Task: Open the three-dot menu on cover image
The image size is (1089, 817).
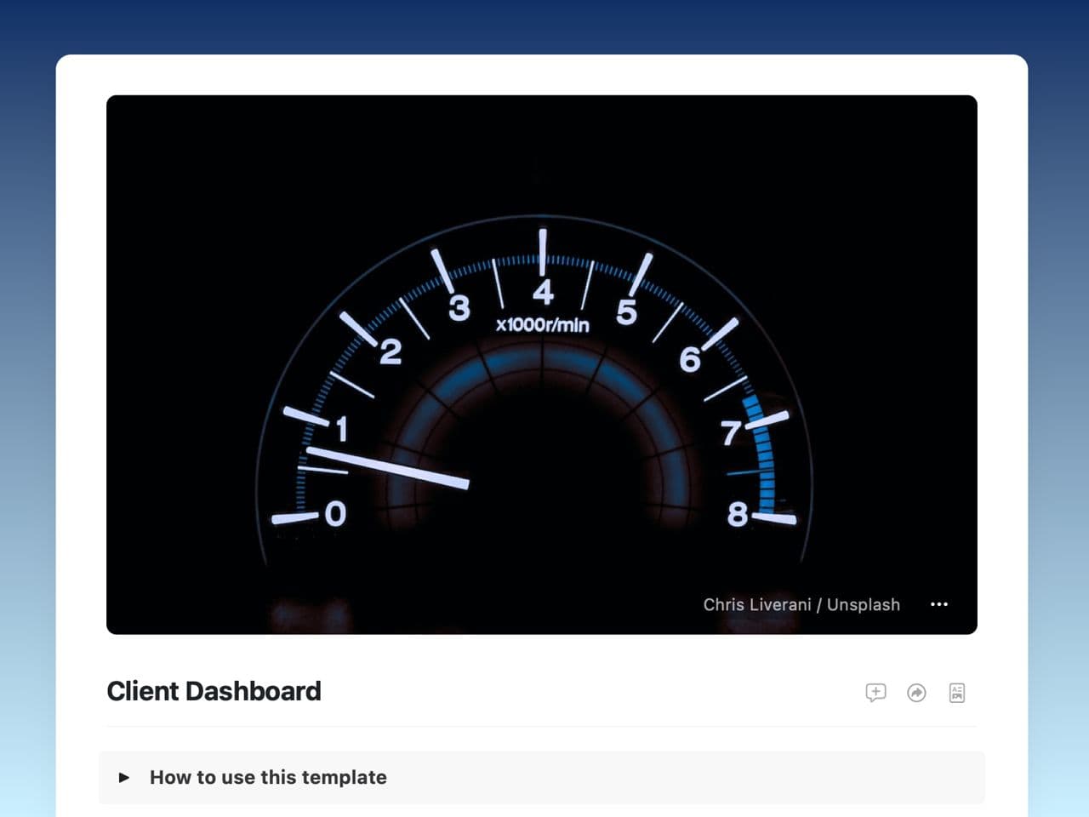Action: (x=939, y=604)
